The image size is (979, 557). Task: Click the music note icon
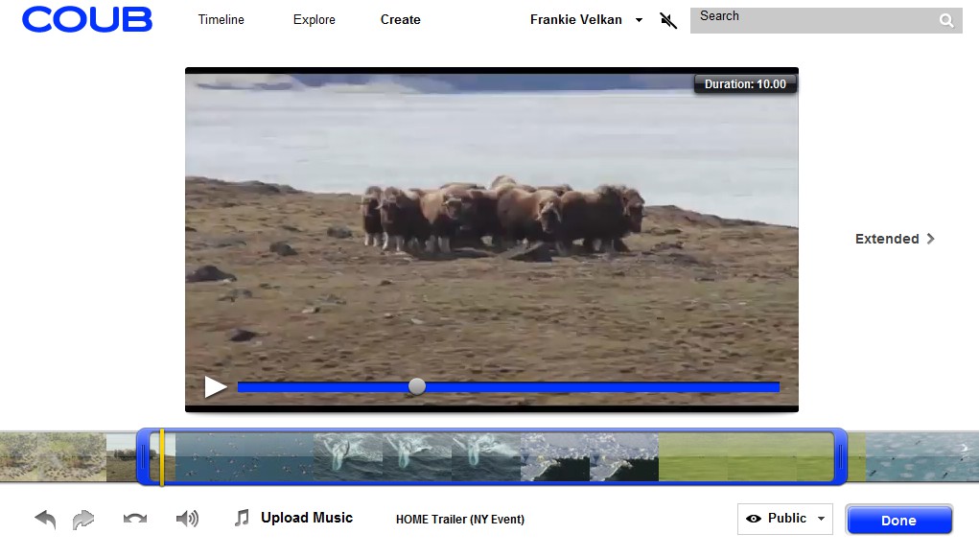(242, 518)
